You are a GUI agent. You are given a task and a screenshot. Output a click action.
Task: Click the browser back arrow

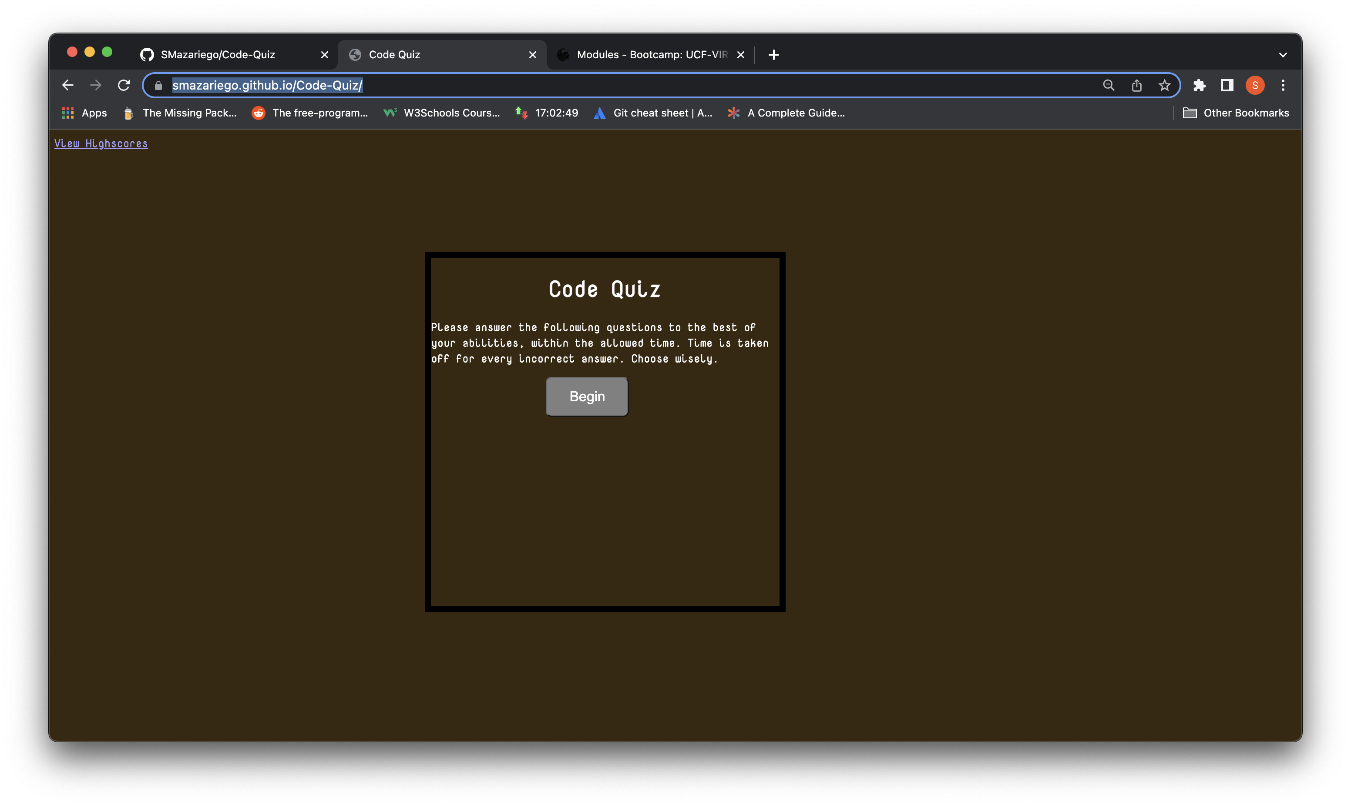[67, 85]
